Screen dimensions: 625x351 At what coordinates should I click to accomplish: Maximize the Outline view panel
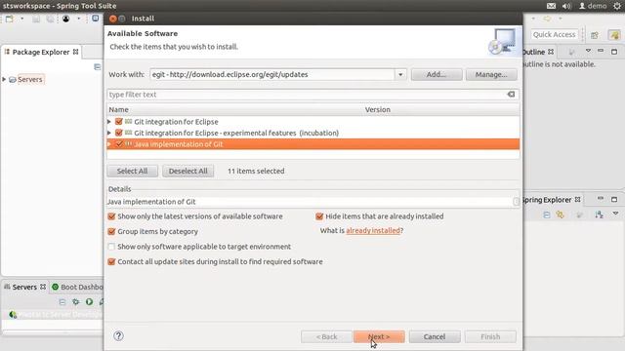coord(614,52)
